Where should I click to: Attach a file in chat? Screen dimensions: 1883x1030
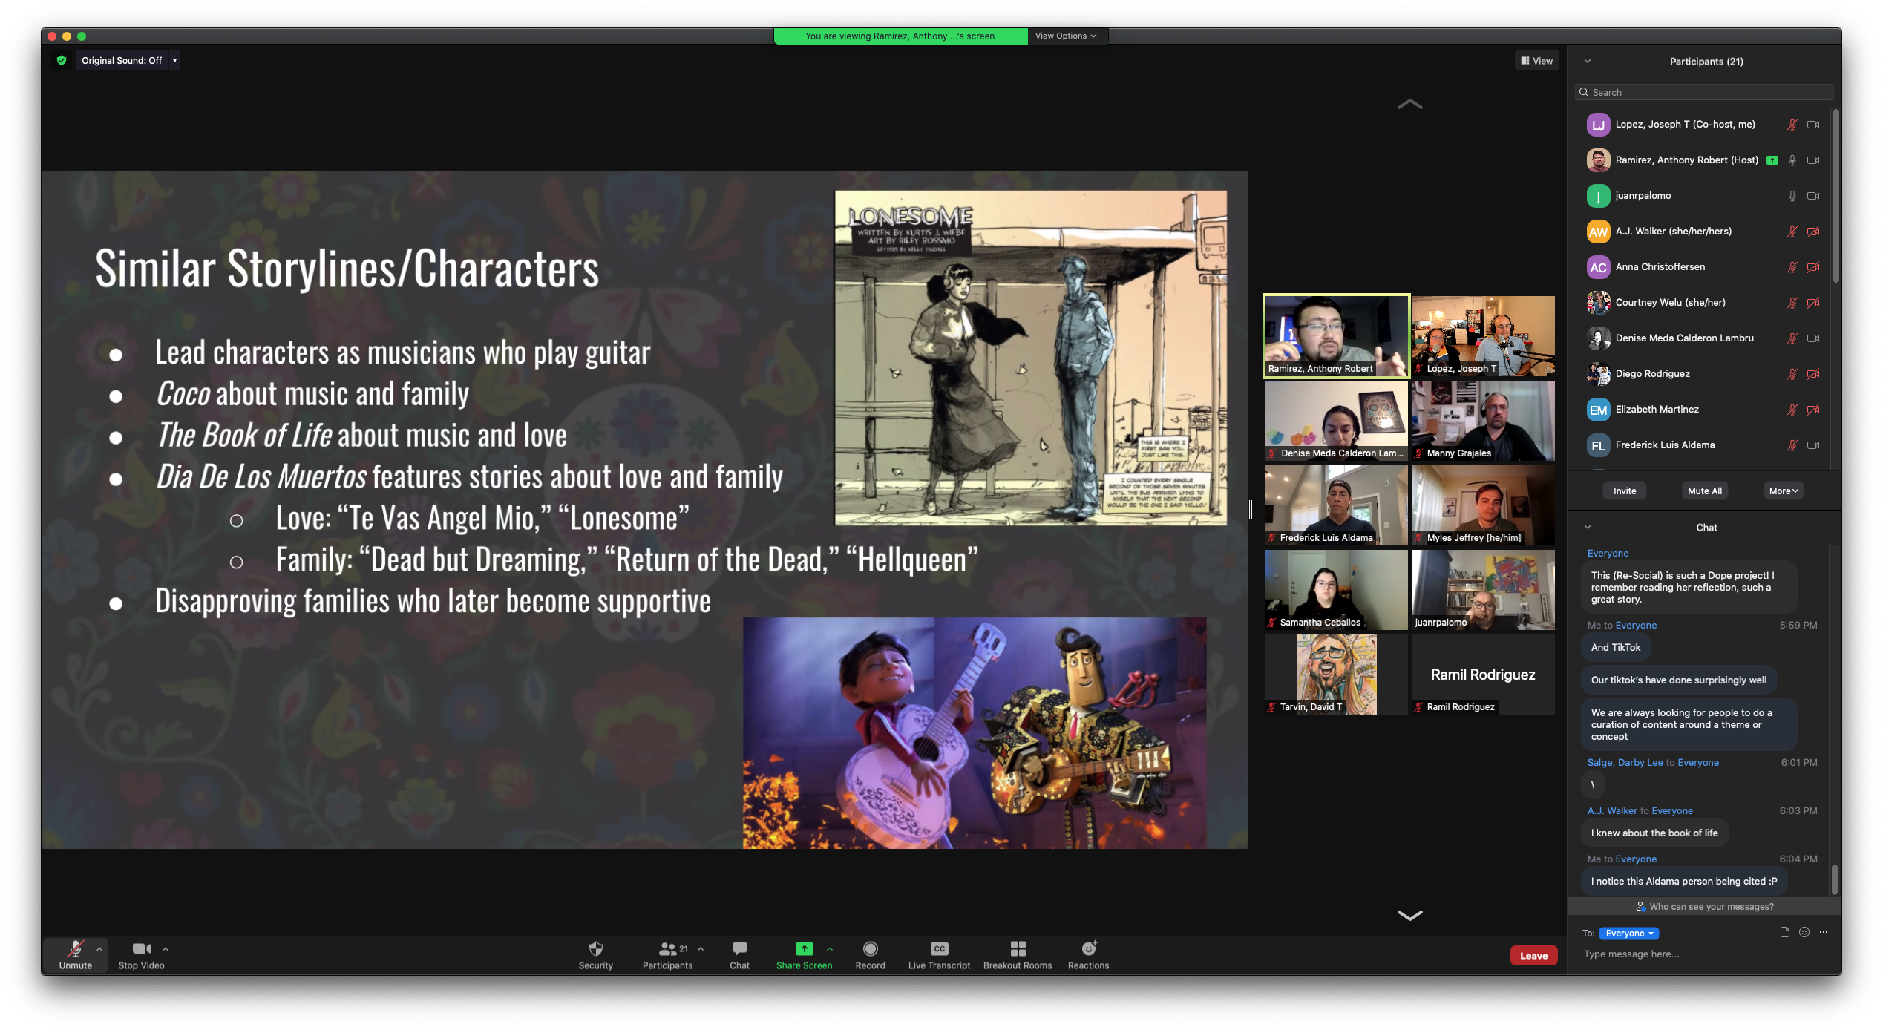(x=1784, y=932)
